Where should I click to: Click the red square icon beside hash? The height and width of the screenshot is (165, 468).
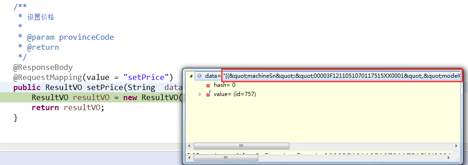click(208, 85)
